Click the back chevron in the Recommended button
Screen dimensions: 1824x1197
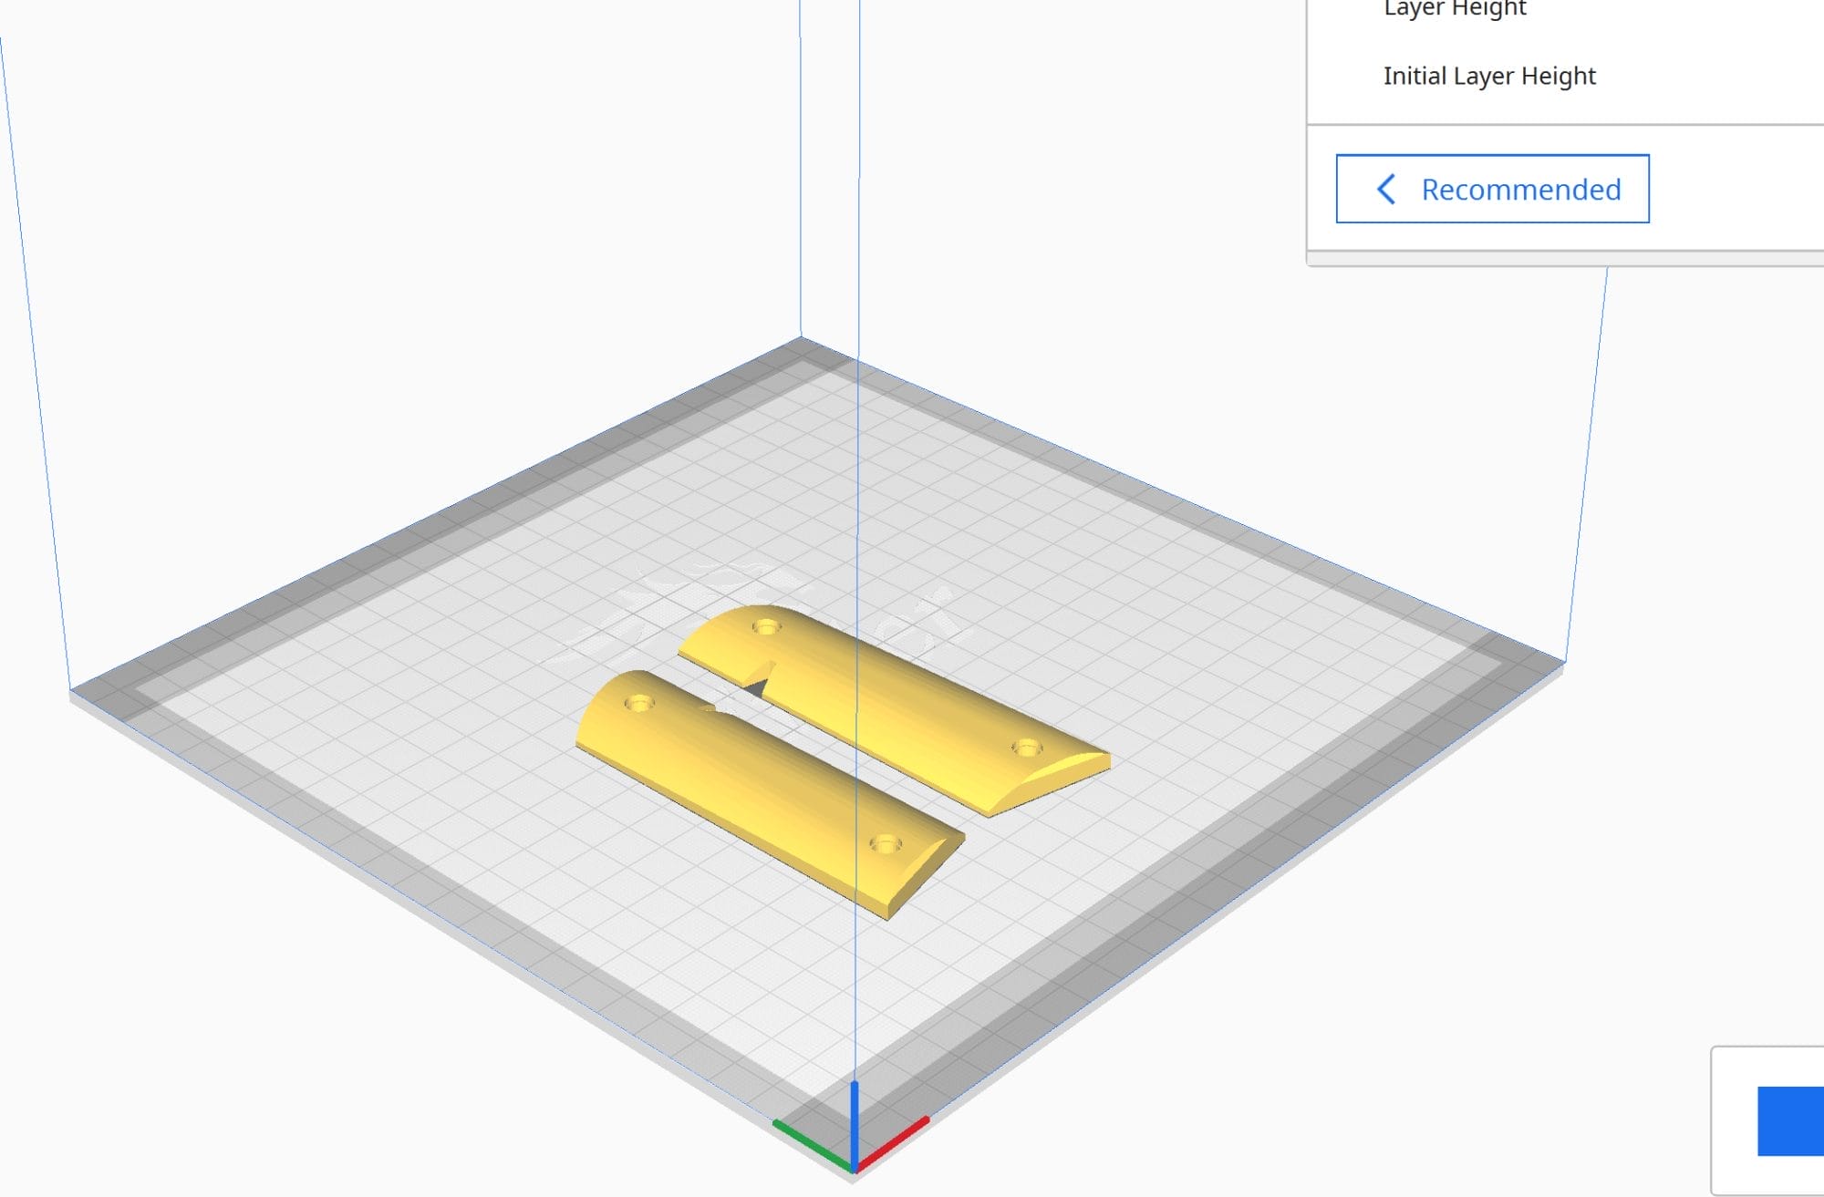(1386, 189)
